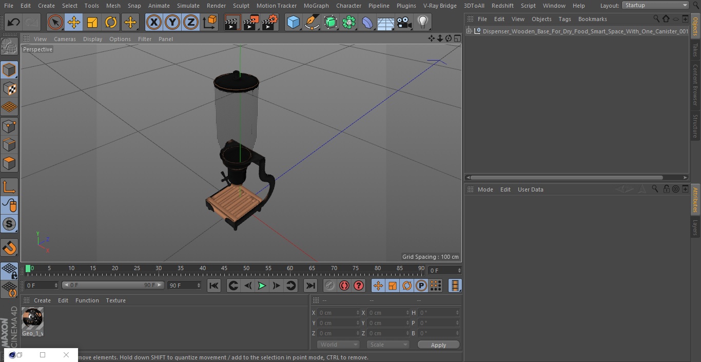Expand the Dispenser_Wooden_Base object hierarchy

tap(469, 31)
